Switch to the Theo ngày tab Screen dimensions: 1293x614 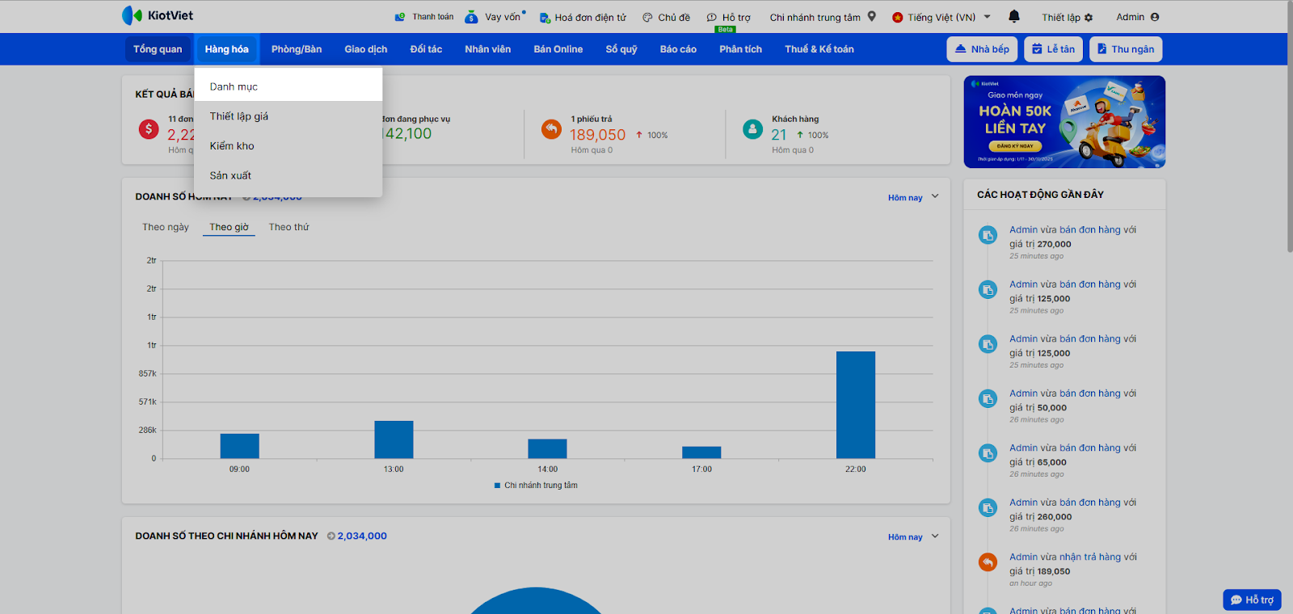click(x=166, y=227)
